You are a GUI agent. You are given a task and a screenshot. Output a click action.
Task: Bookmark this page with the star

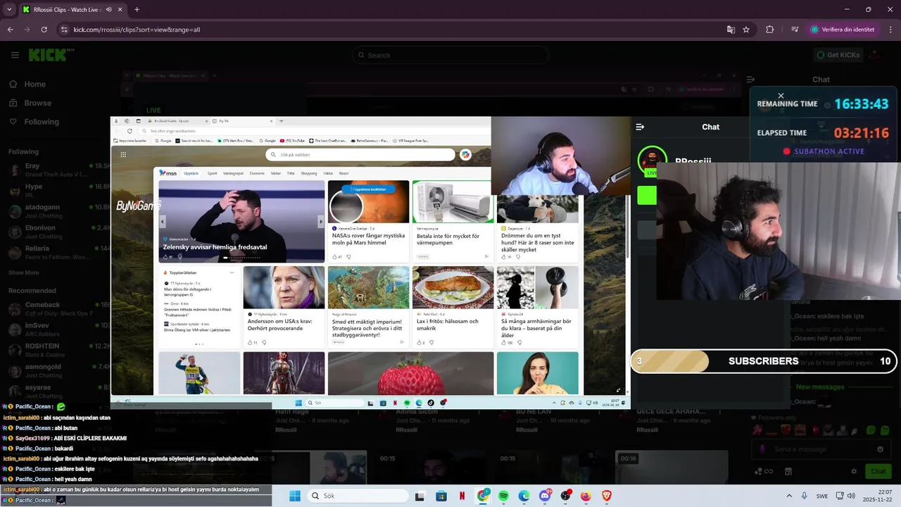click(x=746, y=30)
